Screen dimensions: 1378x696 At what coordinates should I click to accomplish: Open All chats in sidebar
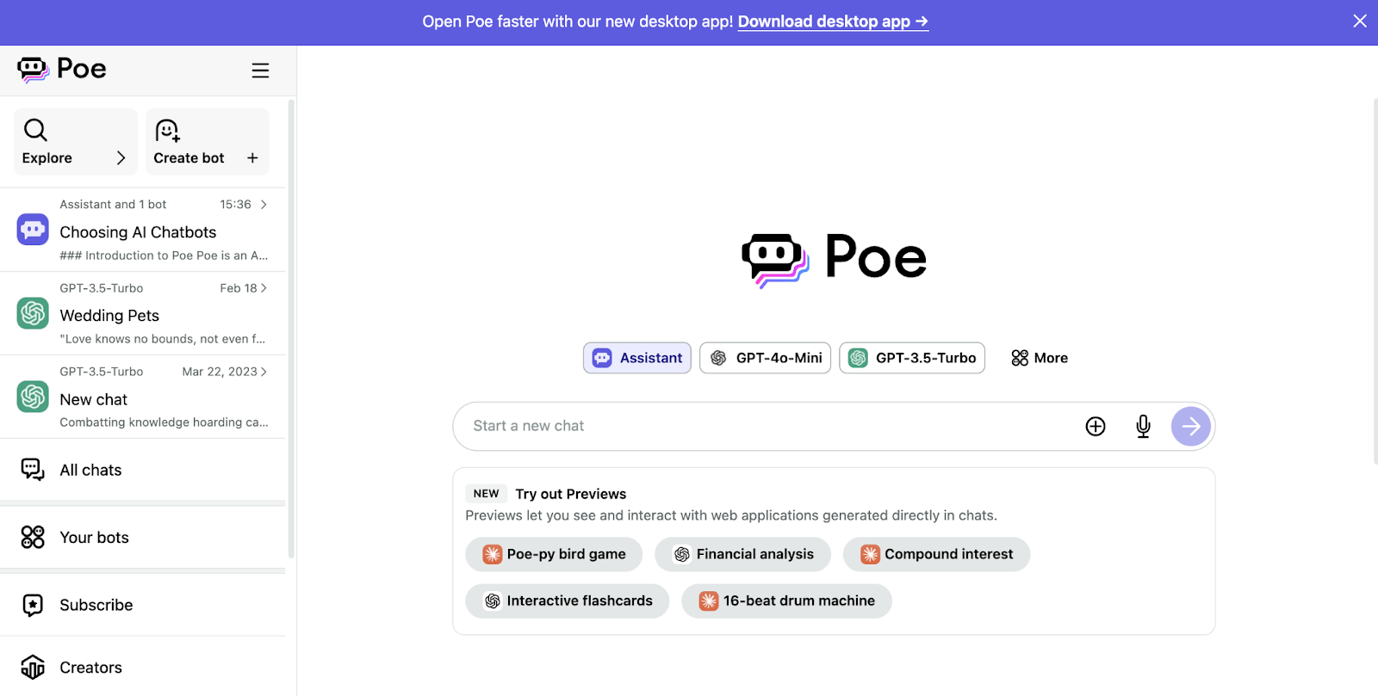(x=90, y=470)
